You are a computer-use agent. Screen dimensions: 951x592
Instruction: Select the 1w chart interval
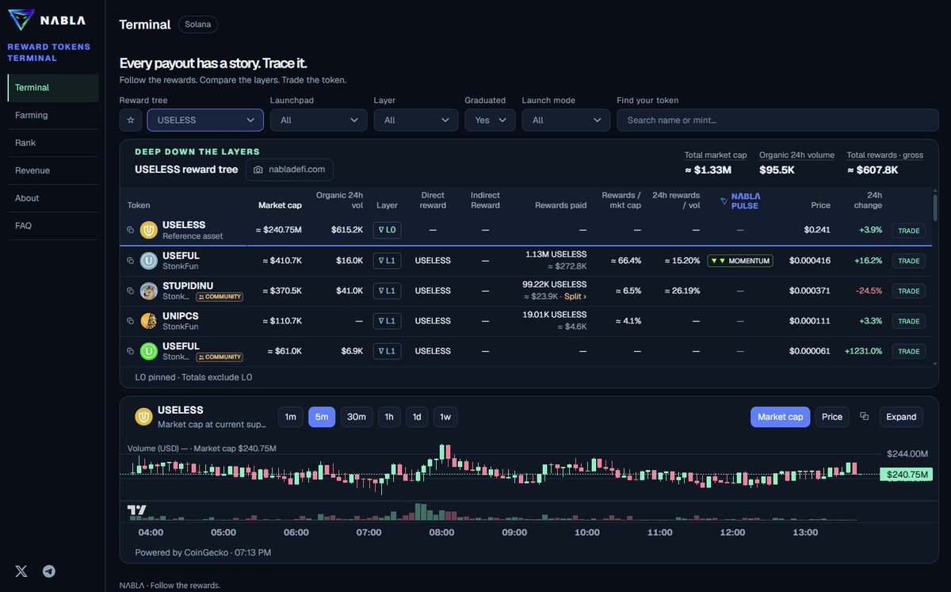(x=445, y=417)
